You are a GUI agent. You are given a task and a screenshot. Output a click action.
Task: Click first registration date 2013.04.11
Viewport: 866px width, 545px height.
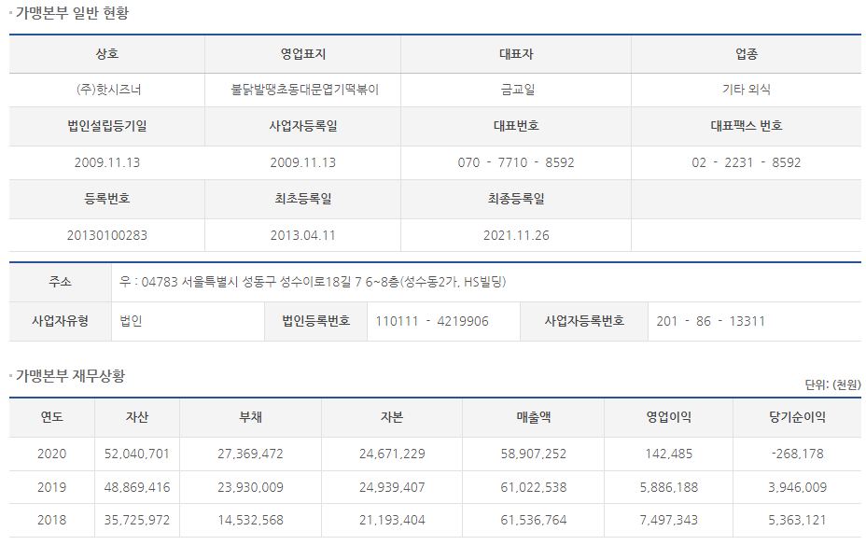pyautogui.click(x=302, y=235)
